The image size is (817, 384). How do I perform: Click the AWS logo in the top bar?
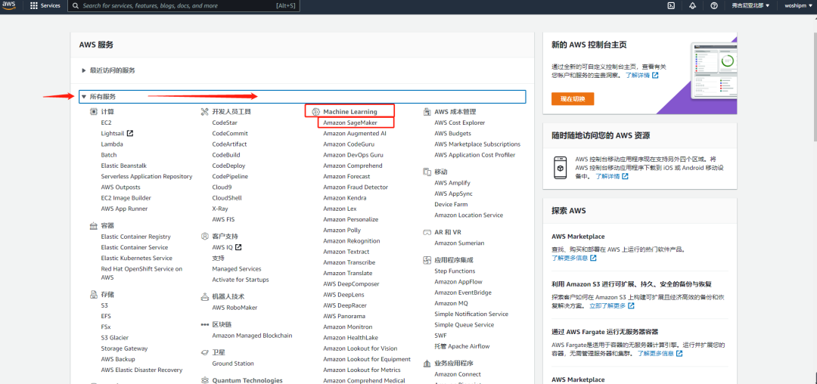10,6
